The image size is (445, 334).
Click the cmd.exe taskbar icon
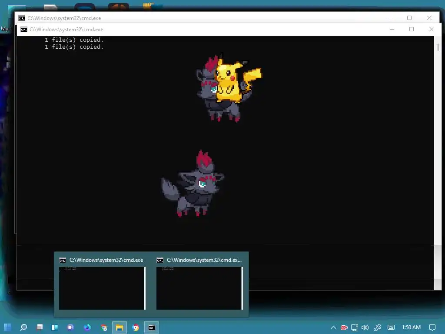pyautogui.click(x=152, y=327)
